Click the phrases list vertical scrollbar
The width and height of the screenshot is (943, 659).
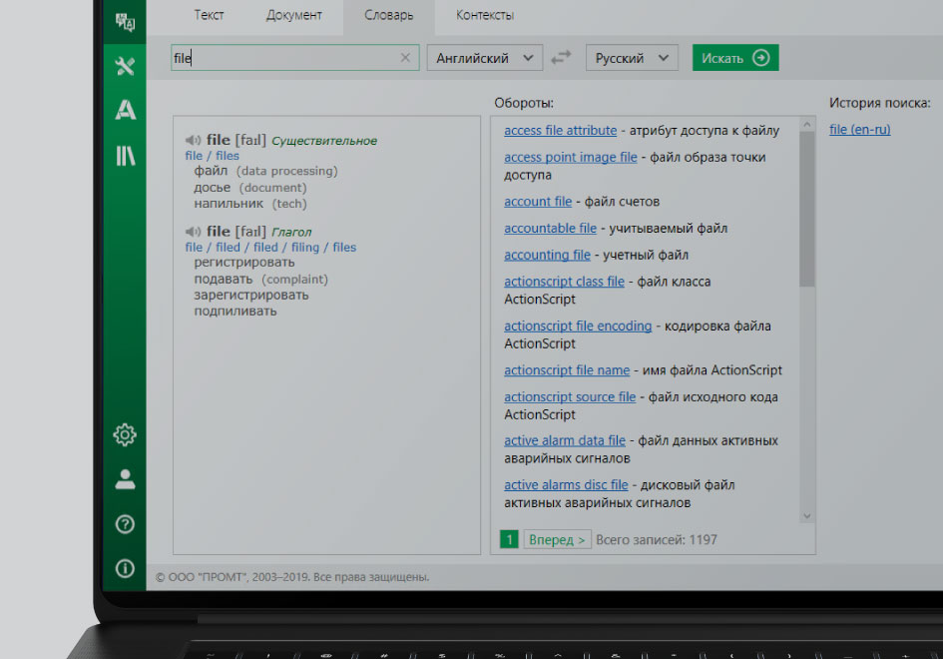pyautogui.click(x=807, y=210)
